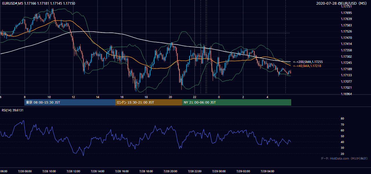Select the Tokyo 08:00-15:30 JST session bar
This screenshot has width=371, height=174.
[70, 102]
